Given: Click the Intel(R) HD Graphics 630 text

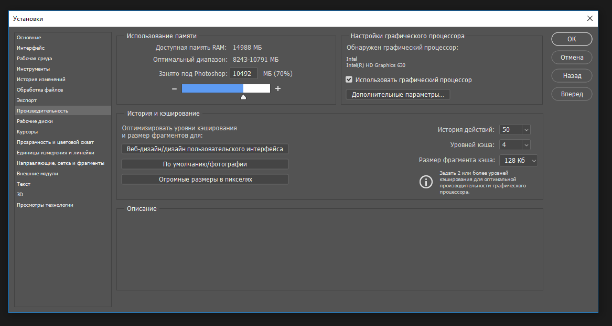Looking at the screenshot, I should pyautogui.click(x=375, y=65).
